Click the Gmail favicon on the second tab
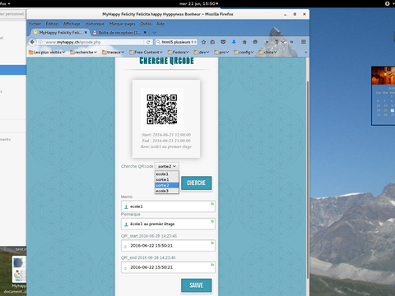 (95, 32)
